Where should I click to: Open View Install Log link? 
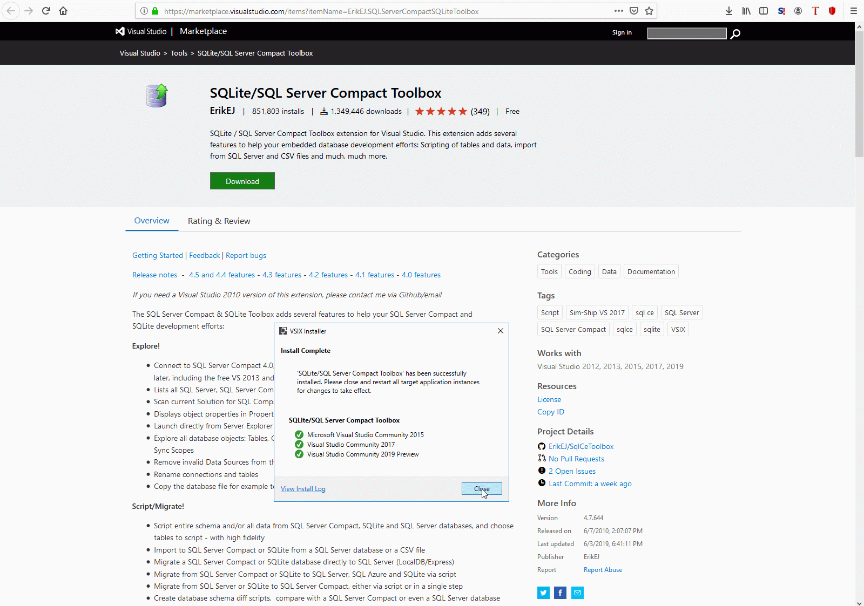303,489
